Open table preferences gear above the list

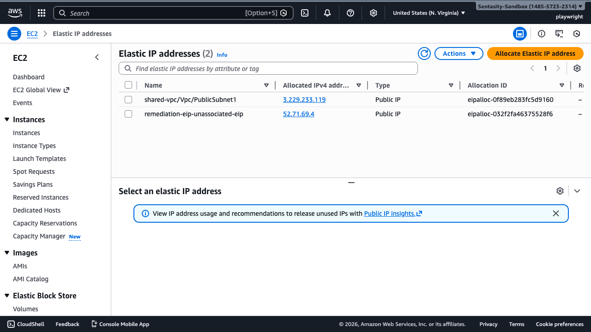577,68
